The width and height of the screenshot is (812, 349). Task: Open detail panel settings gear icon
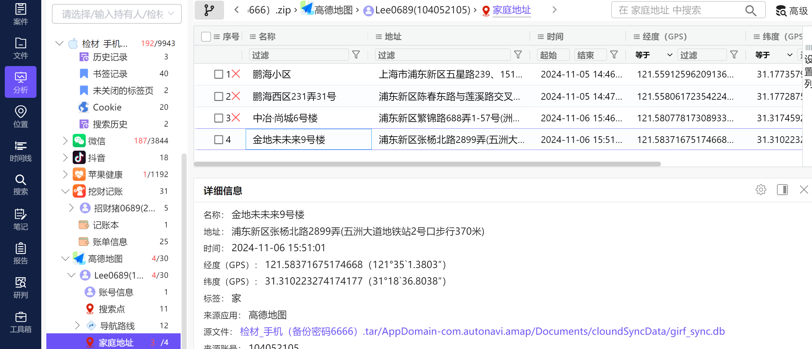(761, 190)
